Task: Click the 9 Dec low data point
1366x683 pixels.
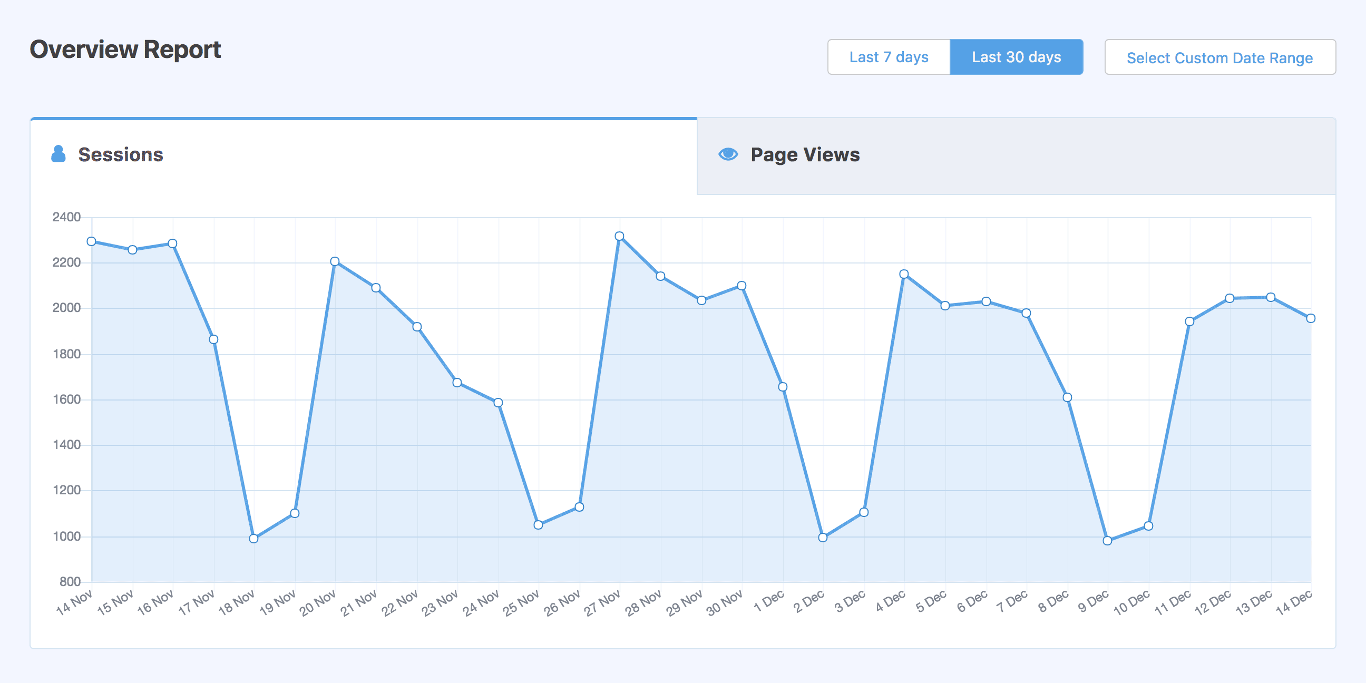Action: point(1107,541)
